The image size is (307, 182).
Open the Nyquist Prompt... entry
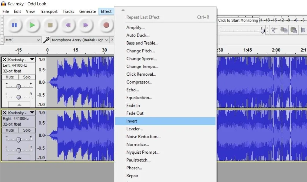coord(165,153)
